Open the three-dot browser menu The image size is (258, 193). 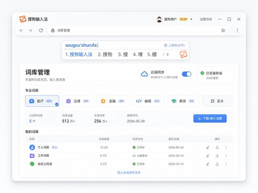[237, 30]
